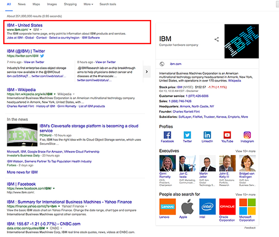Click Select a country/region sitelink
The image size is (279, 237).
click(64, 38)
